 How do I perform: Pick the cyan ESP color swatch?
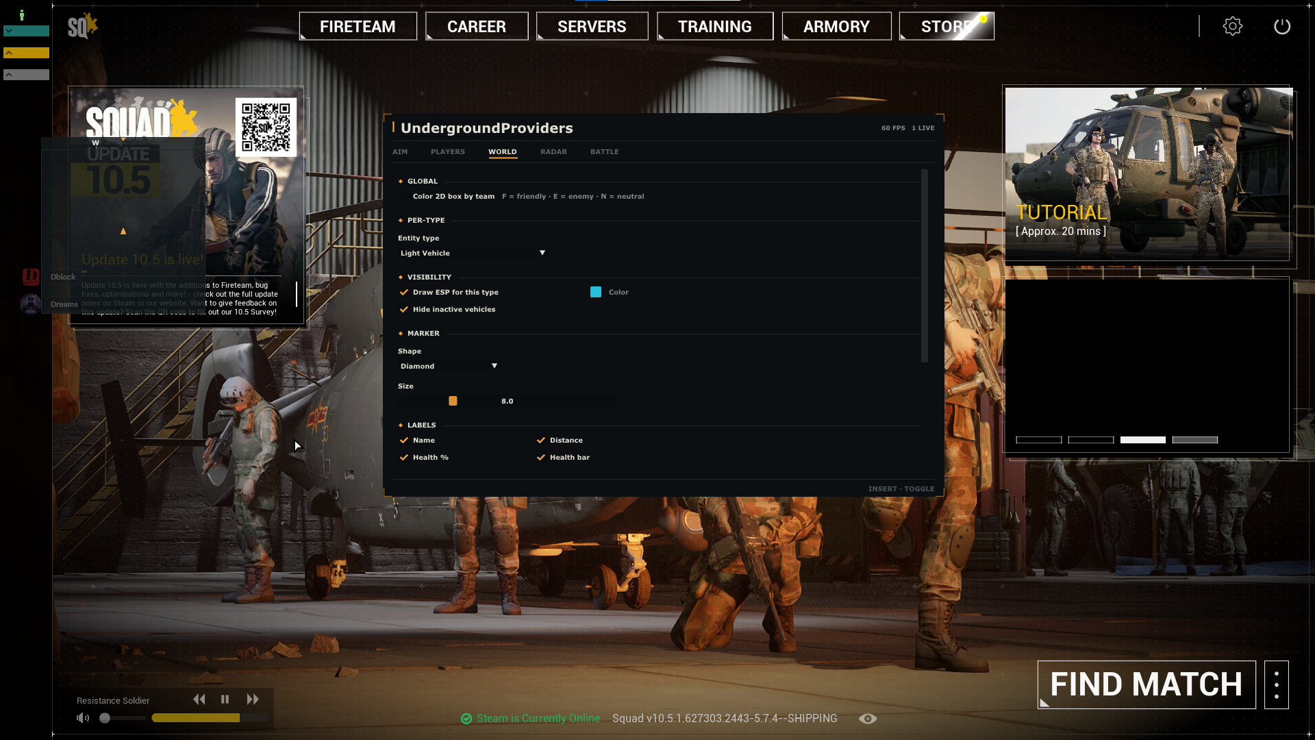pyautogui.click(x=596, y=293)
